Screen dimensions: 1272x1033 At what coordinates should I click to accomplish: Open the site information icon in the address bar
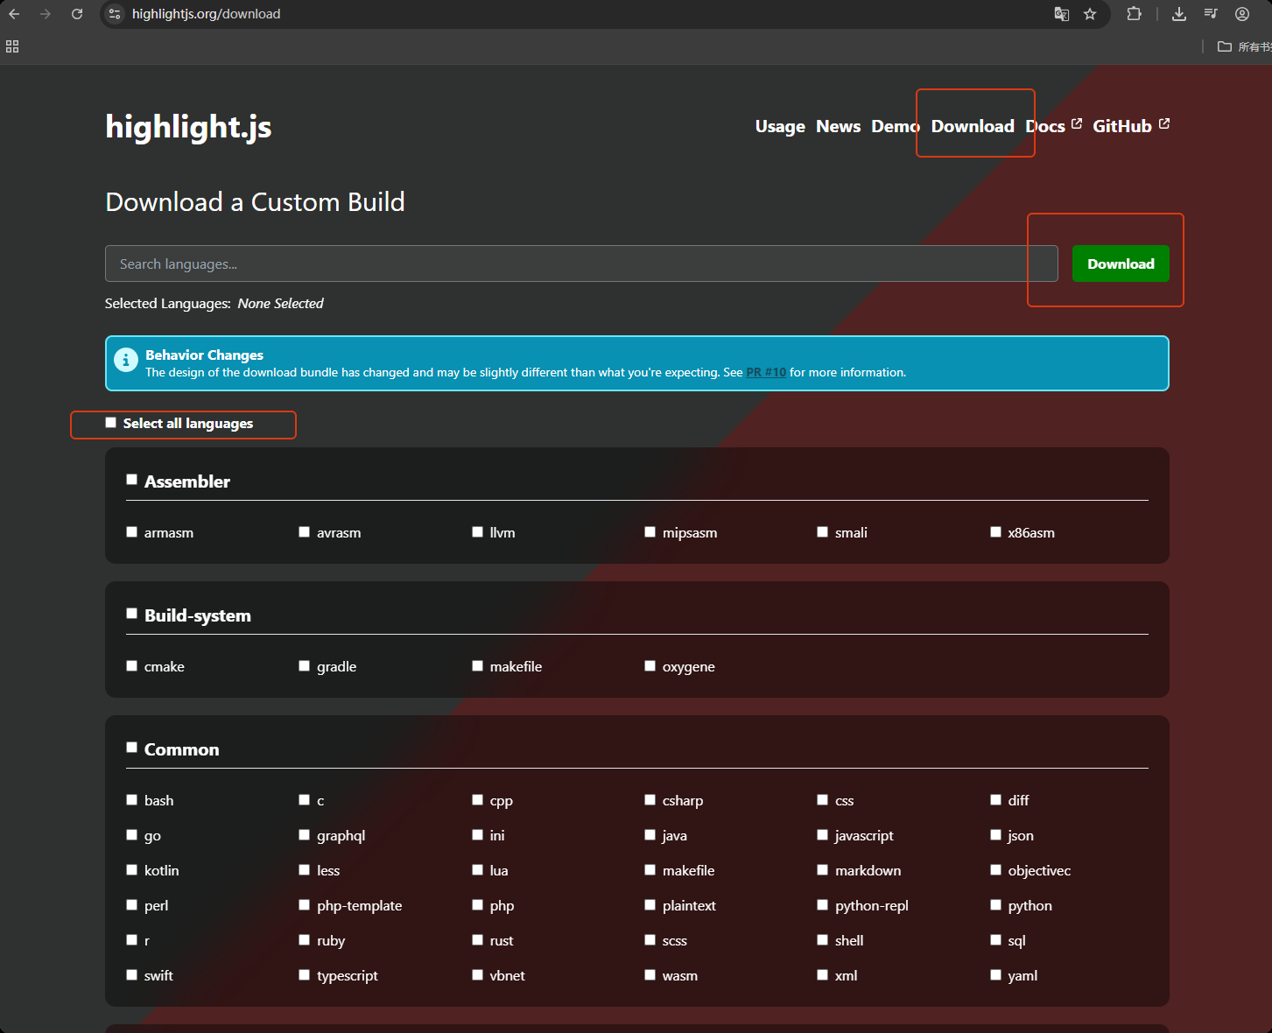pos(115,14)
